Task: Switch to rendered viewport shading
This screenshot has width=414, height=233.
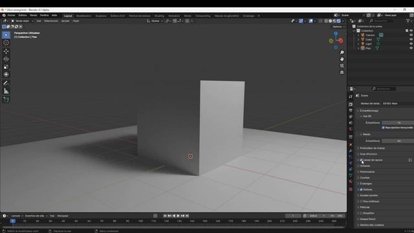Action: 339,21
